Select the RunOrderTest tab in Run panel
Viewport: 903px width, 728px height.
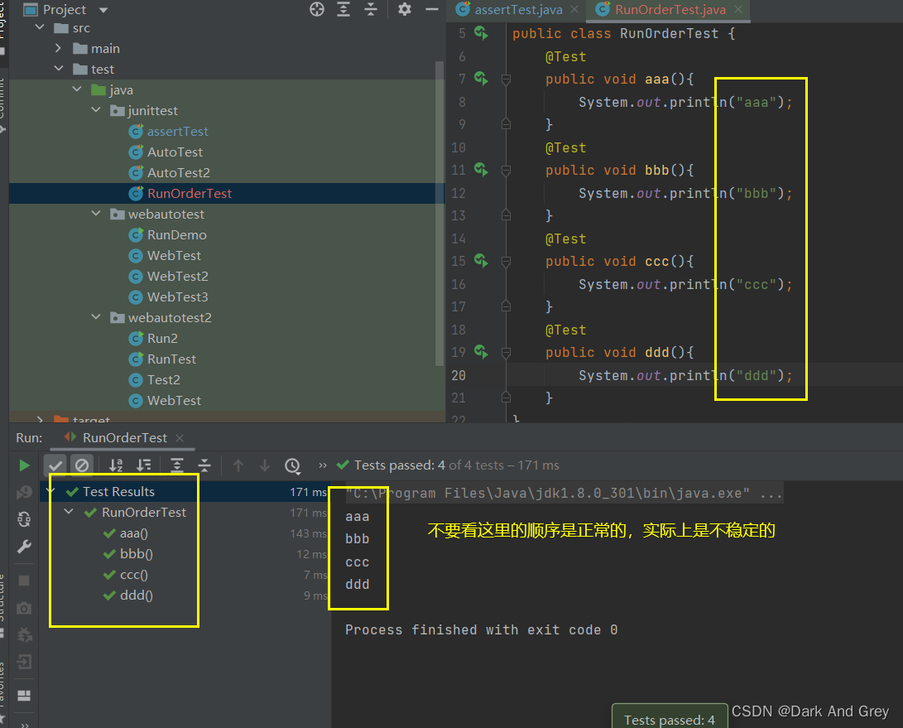pyautogui.click(x=124, y=437)
